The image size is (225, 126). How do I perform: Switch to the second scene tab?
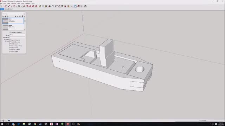pos(6,9)
